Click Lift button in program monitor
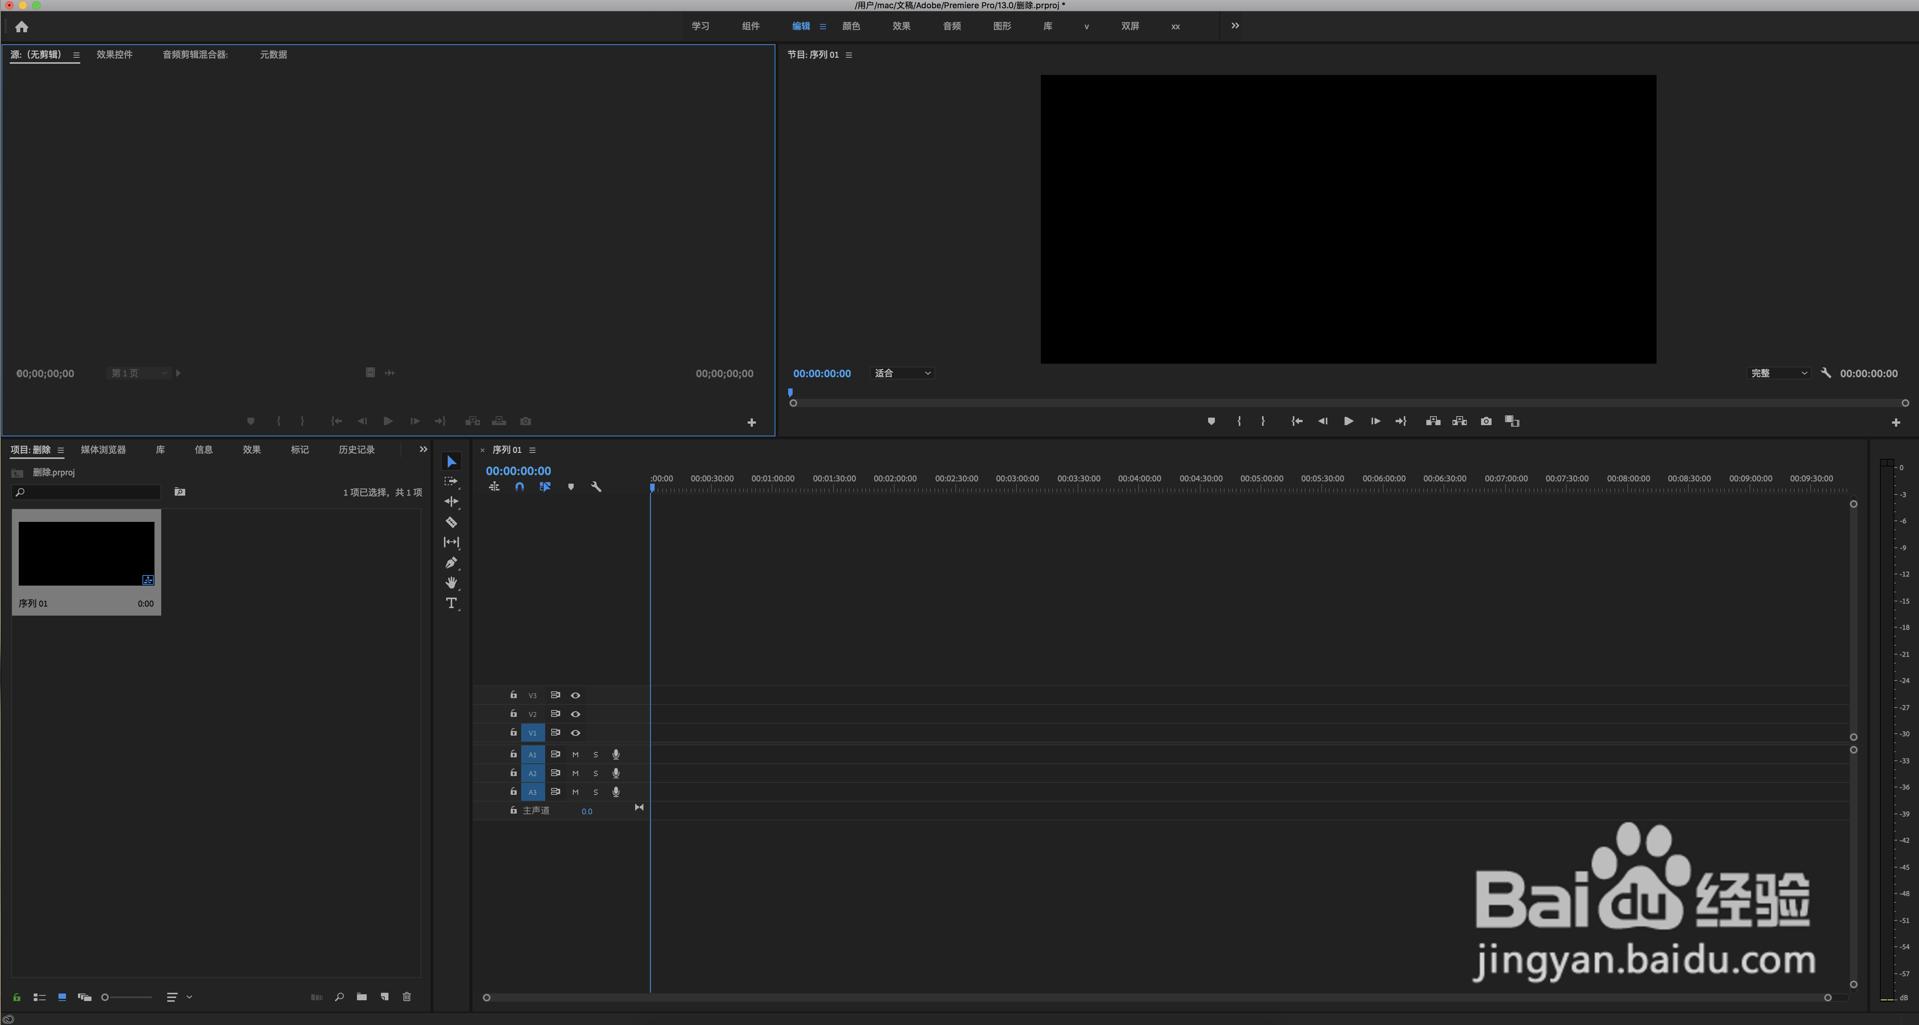The image size is (1919, 1025). click(x=1433, y=422)
